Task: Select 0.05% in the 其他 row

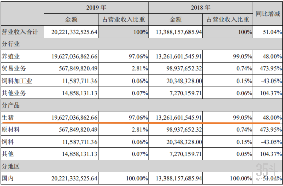Action: coord(244,154)
